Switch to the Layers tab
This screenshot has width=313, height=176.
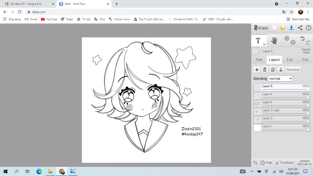pyautogui.click(x=274, y=60)
